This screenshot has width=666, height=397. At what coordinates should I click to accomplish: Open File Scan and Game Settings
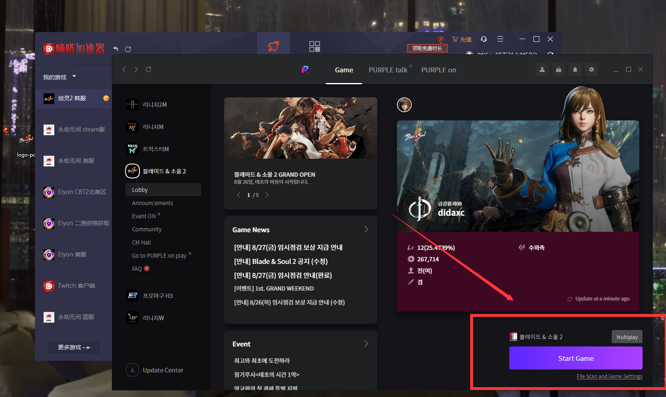tap(609, 376)
